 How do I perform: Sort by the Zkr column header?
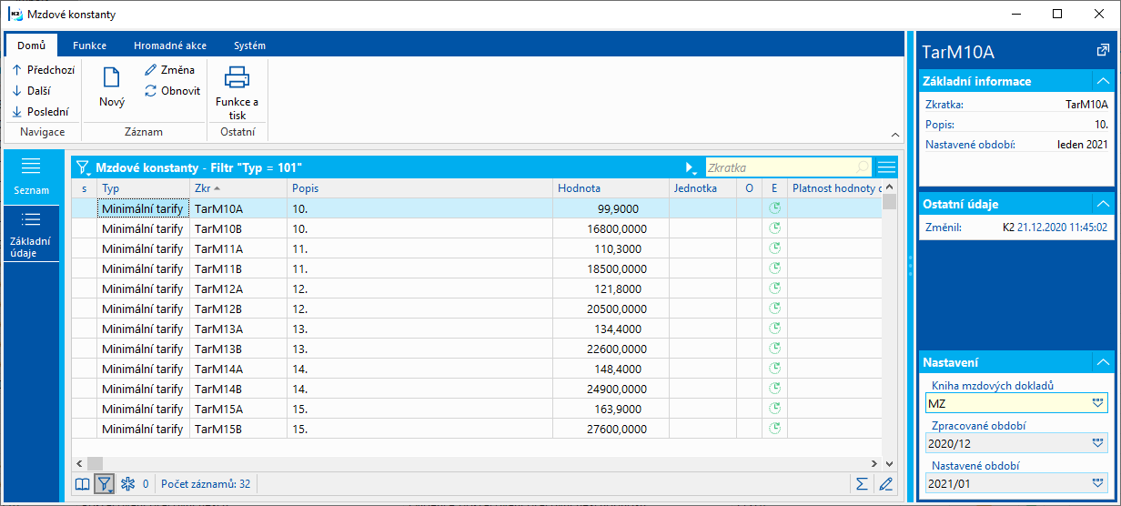238,188
